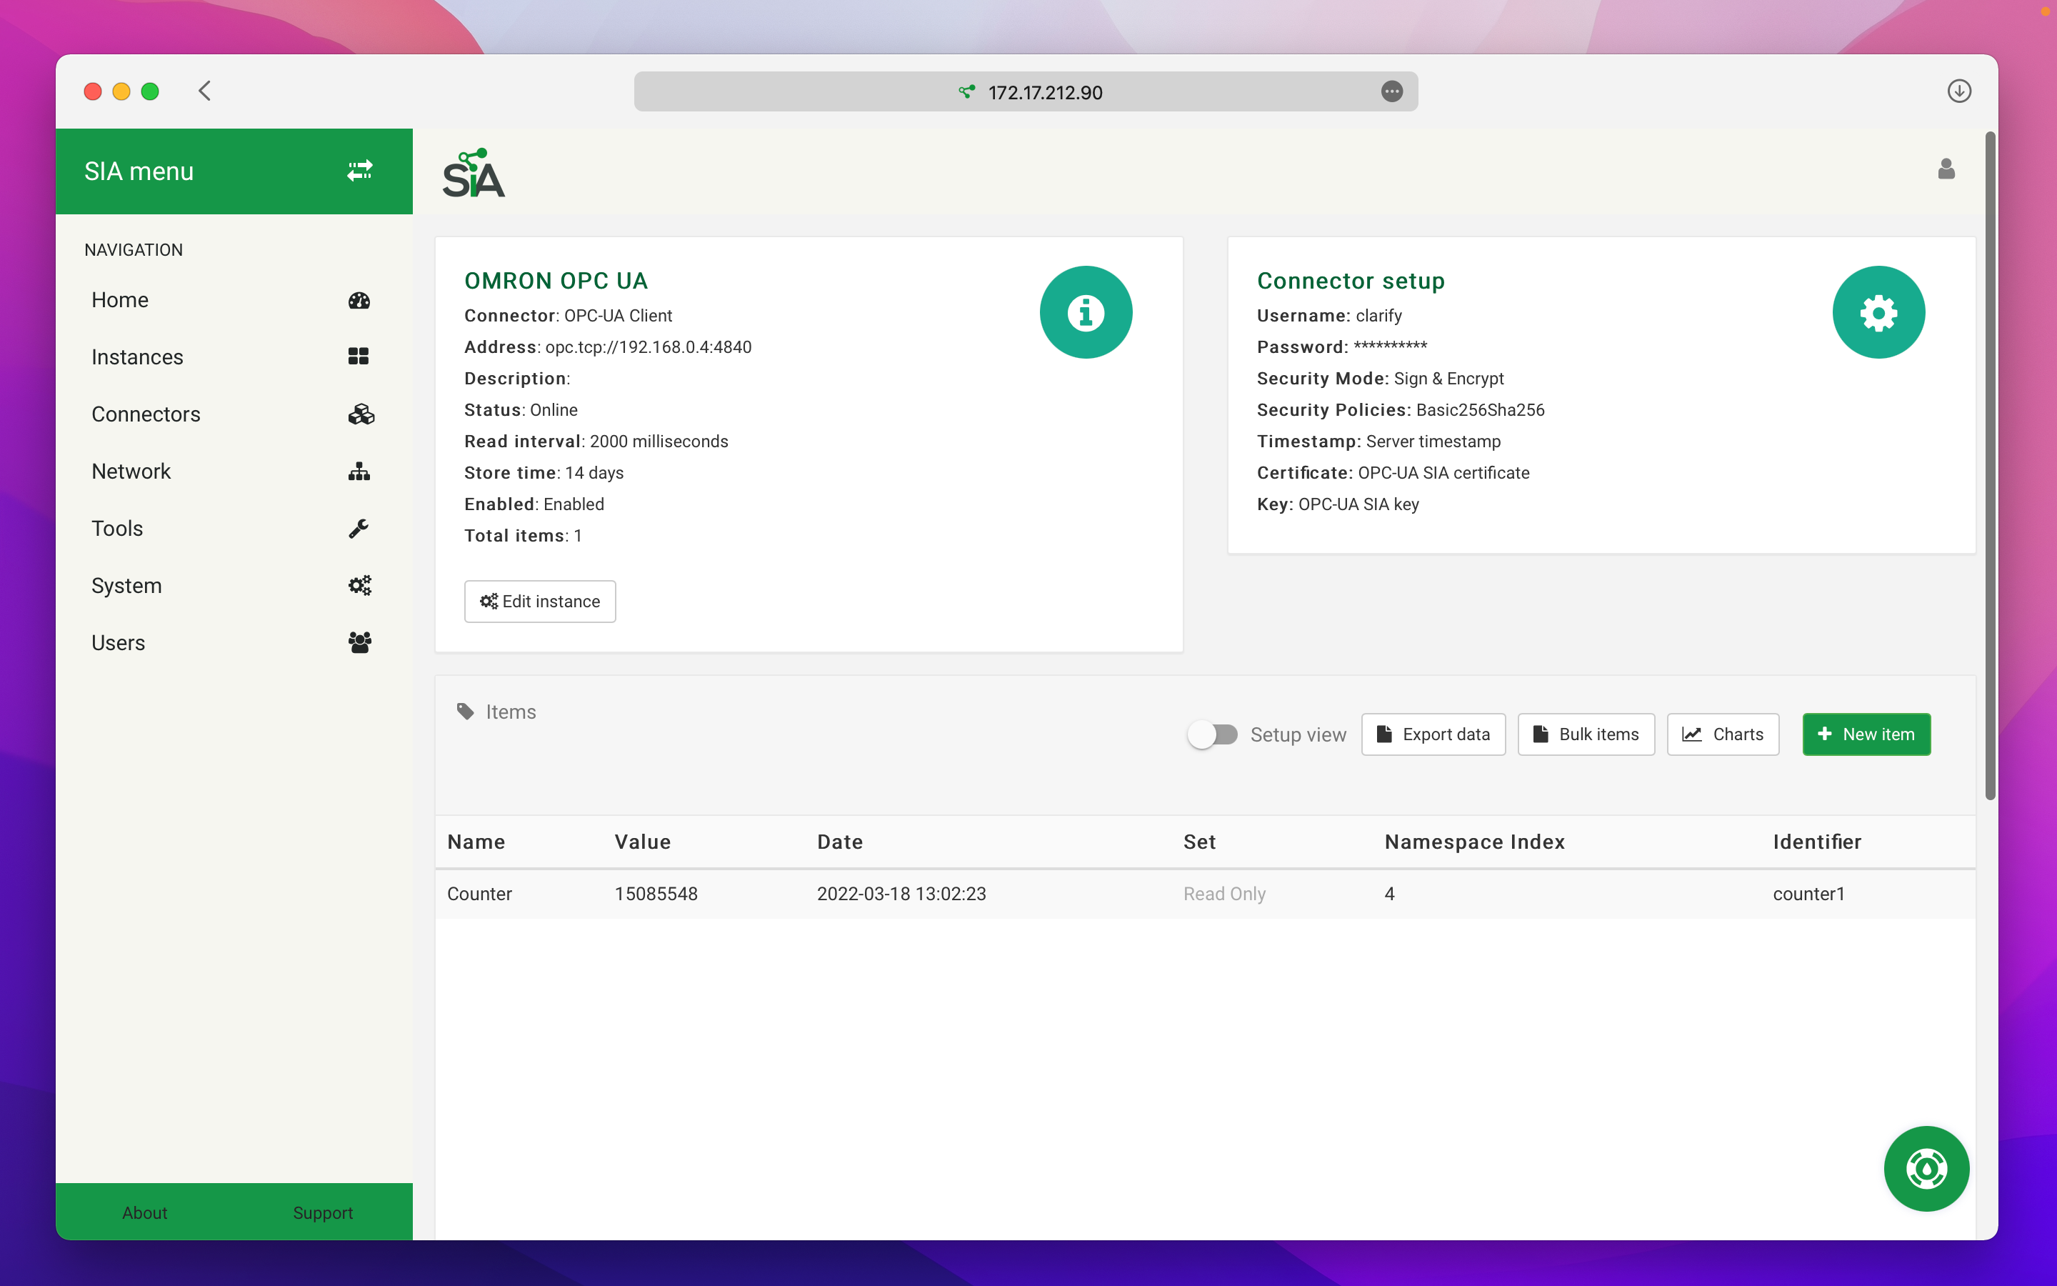
Task: Click the Tools wrench icon
Action: 359,528
